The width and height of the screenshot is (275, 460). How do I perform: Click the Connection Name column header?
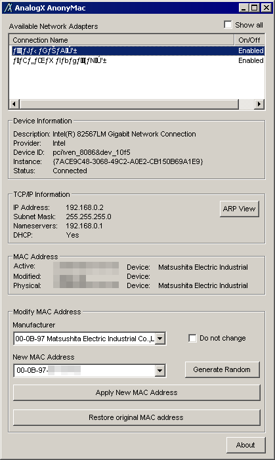point(122,40)
